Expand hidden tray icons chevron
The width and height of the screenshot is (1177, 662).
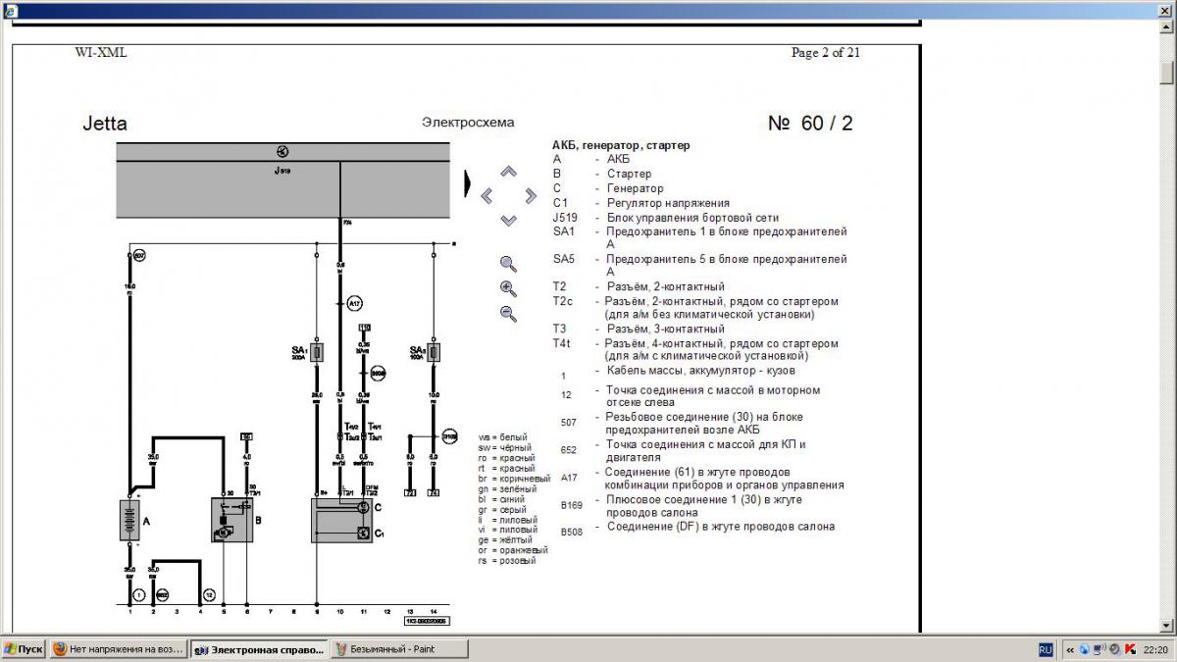click(x=1068, y=649)
